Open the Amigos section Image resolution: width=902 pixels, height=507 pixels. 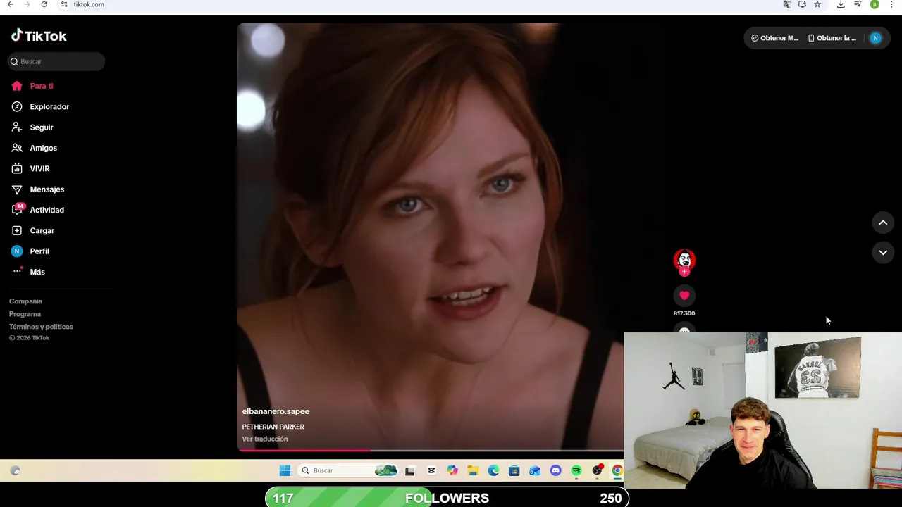point(43,148)
